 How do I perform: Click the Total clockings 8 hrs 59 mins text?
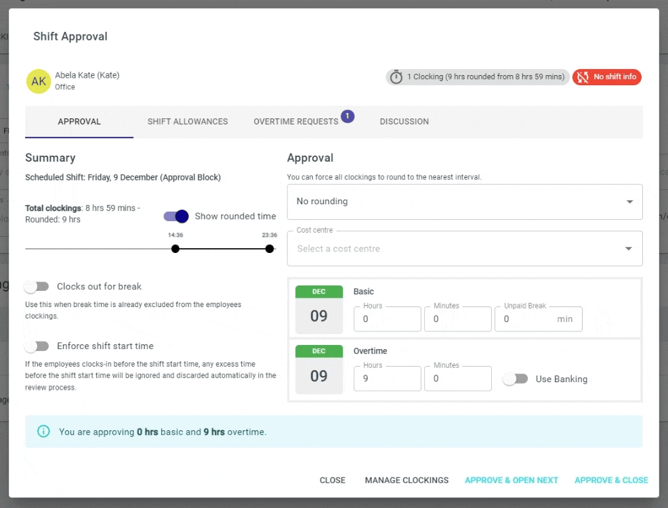click(83, 214)
